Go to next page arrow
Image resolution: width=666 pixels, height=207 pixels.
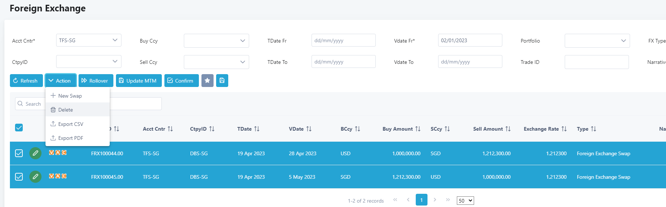[435, 200]
